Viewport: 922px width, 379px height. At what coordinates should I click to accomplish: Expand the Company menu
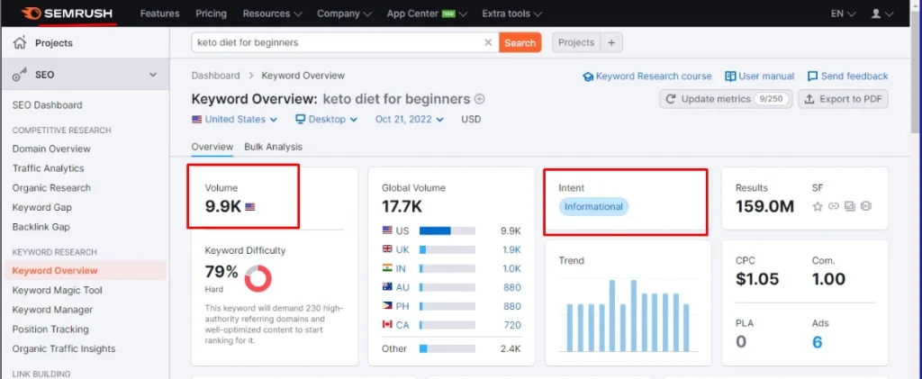coord(344,13)
